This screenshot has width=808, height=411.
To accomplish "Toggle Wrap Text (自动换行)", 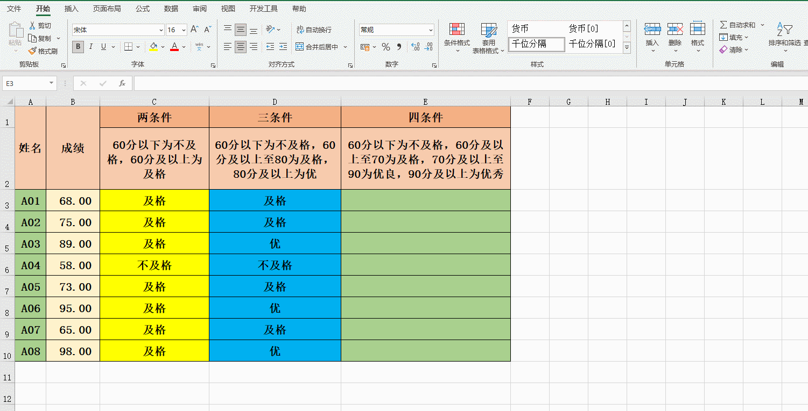I will click(314, 30).
